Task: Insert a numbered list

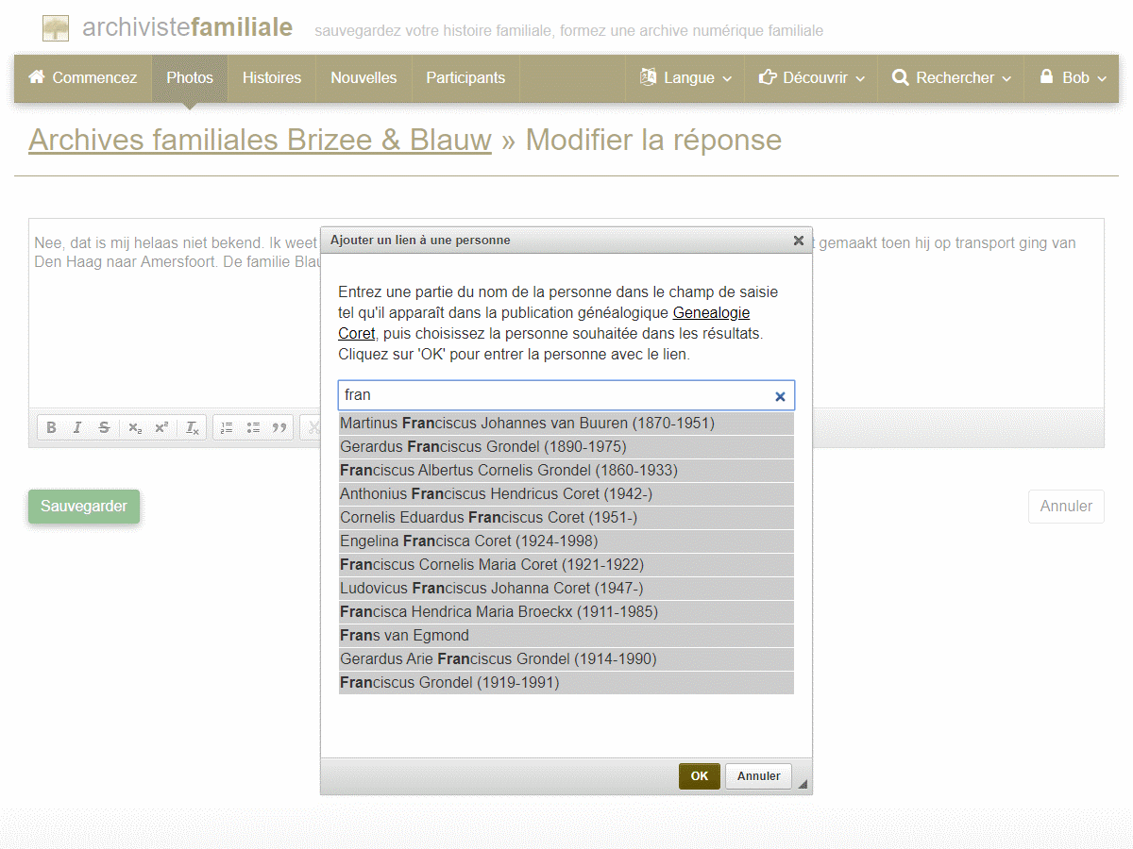Action: (x=227, y=427)
